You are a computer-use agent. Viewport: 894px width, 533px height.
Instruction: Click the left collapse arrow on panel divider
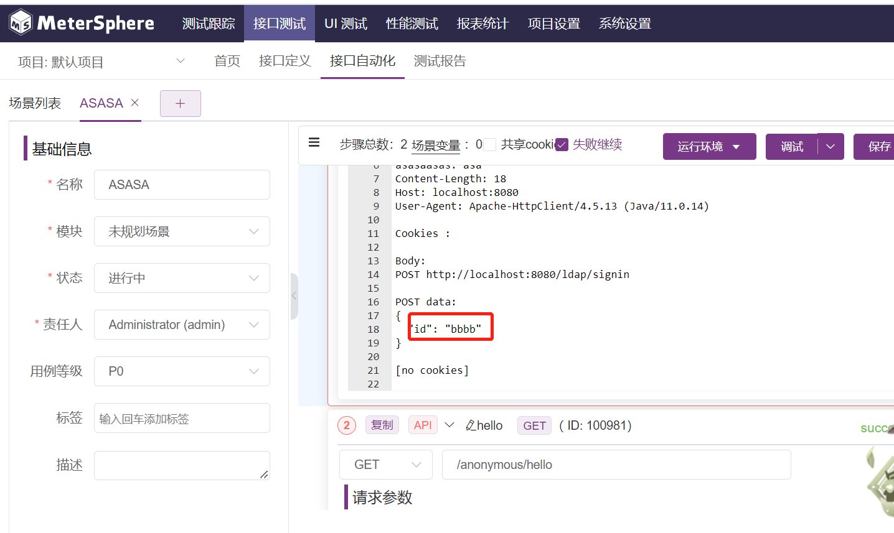(x=294, y=297)
